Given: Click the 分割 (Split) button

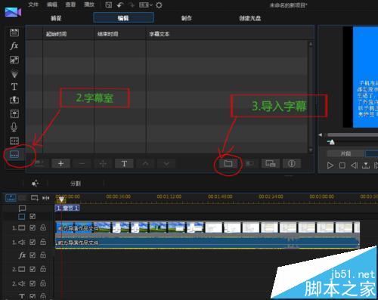Looking at the screenshot, I should click(x=76, y=184).
